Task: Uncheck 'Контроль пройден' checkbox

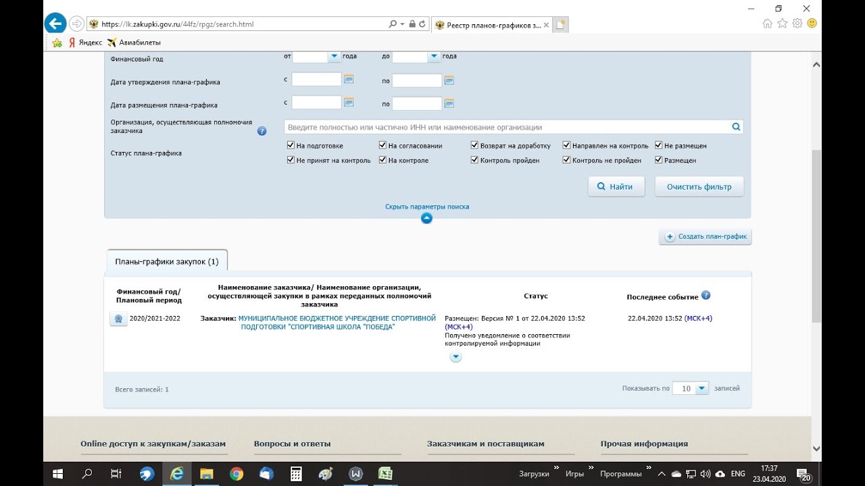Action: [x=474, y=160]
